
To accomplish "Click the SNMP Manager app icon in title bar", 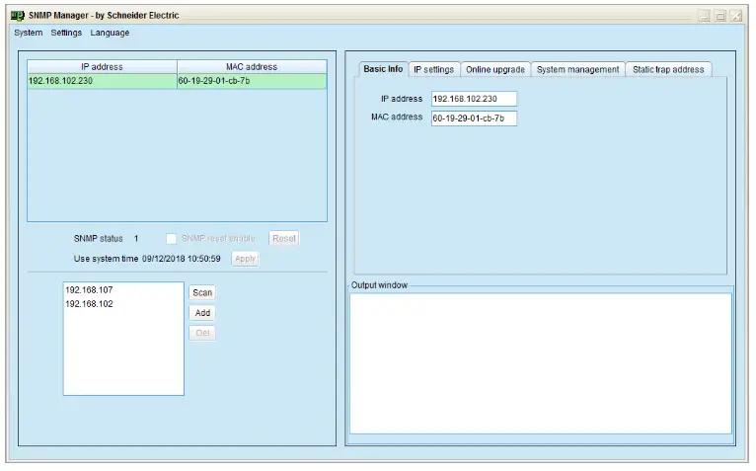I will pyautogui.click(x=18, y=16).
